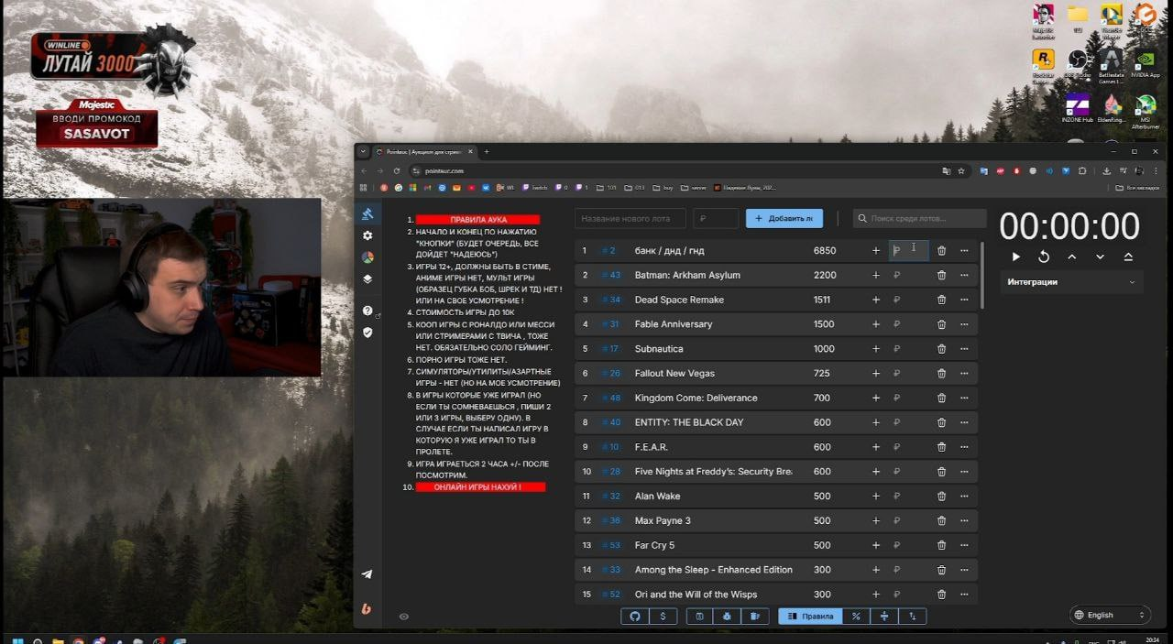This screenshot has height=644, width=1173.
Task: Open the settings gear in the sidebar
Action: click(367, 235)
